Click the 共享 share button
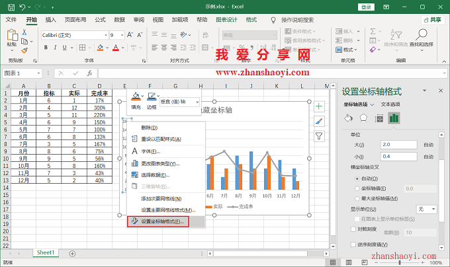The image size is (450, 267). [x=433, y=20]
